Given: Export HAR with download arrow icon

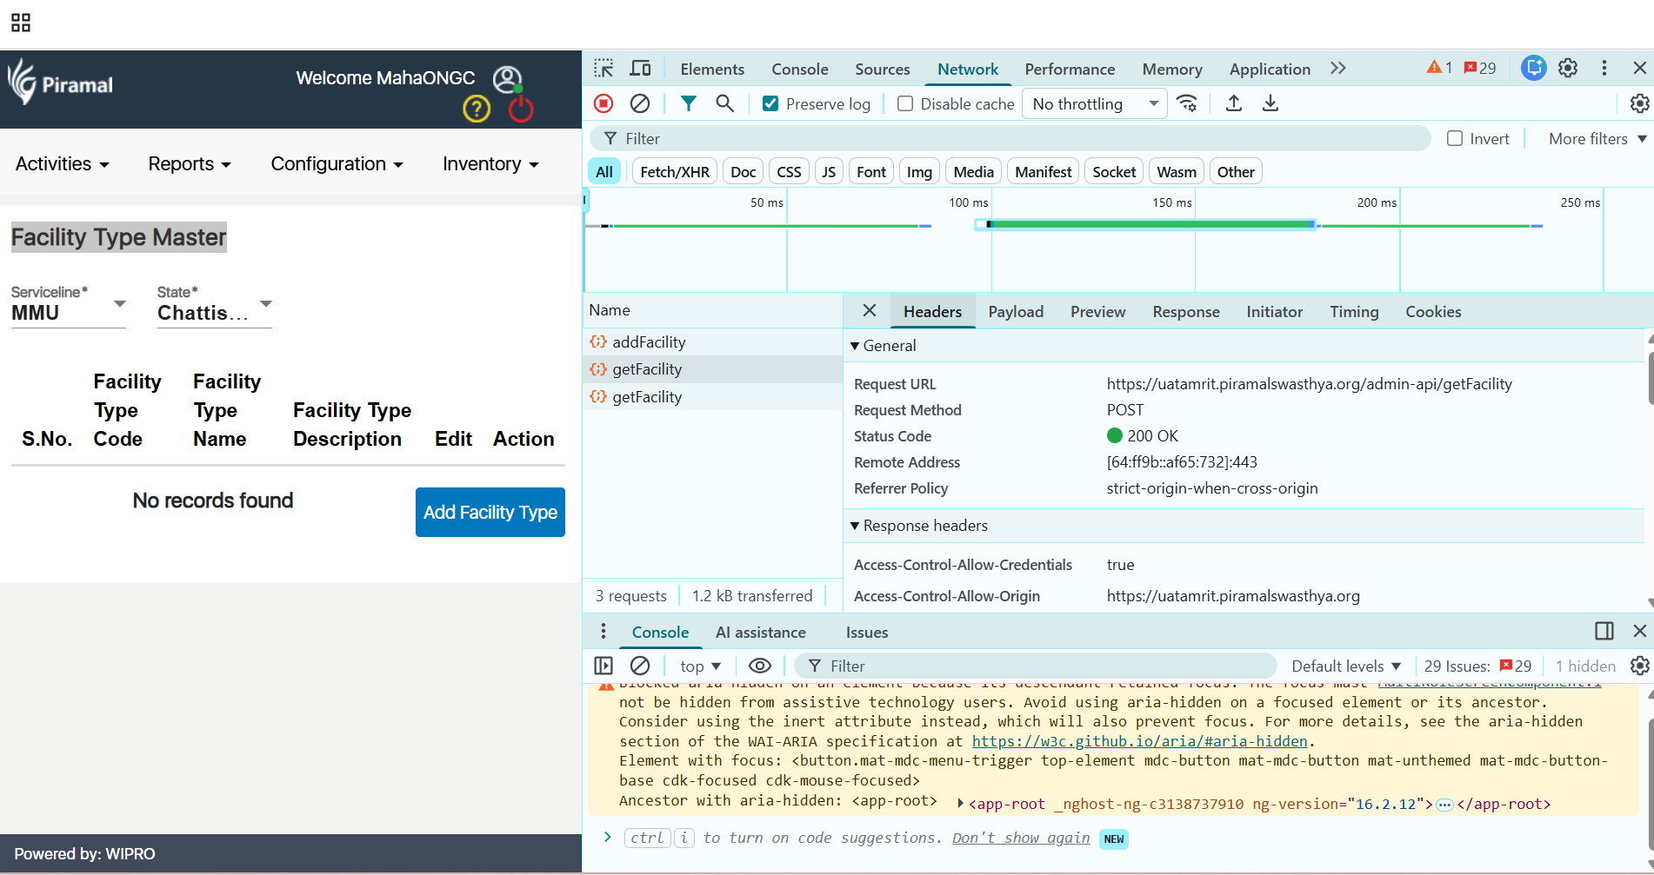Looking at the screenshot, I should [1271, 103].
